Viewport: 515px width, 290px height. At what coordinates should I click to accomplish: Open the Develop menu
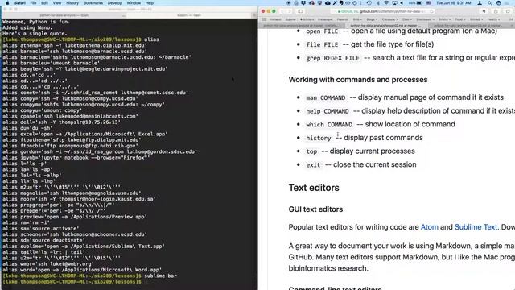[x=114, y=3]
